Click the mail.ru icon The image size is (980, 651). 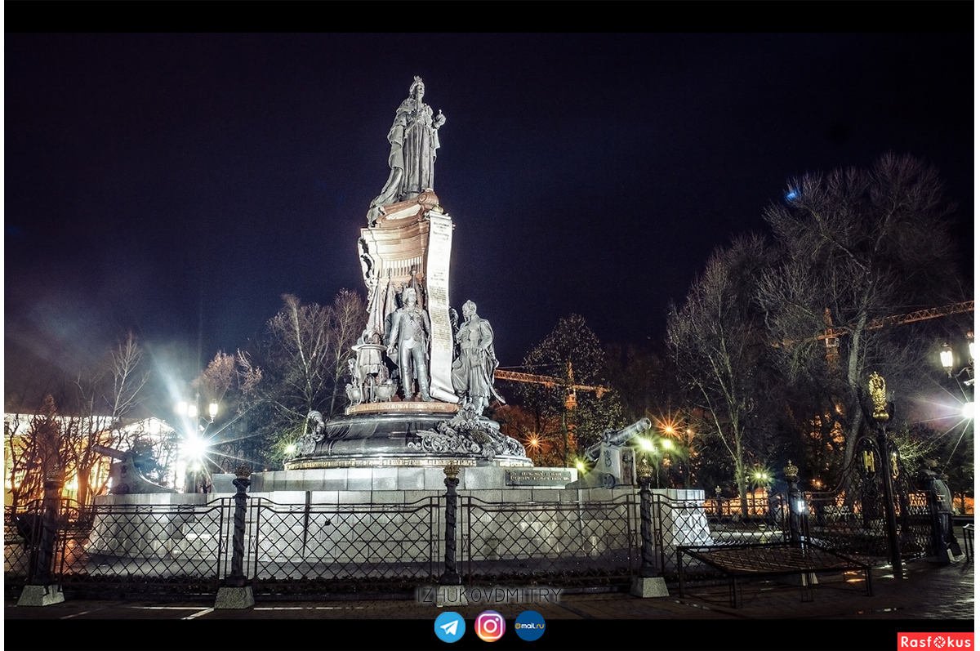(x=530, y=626)
